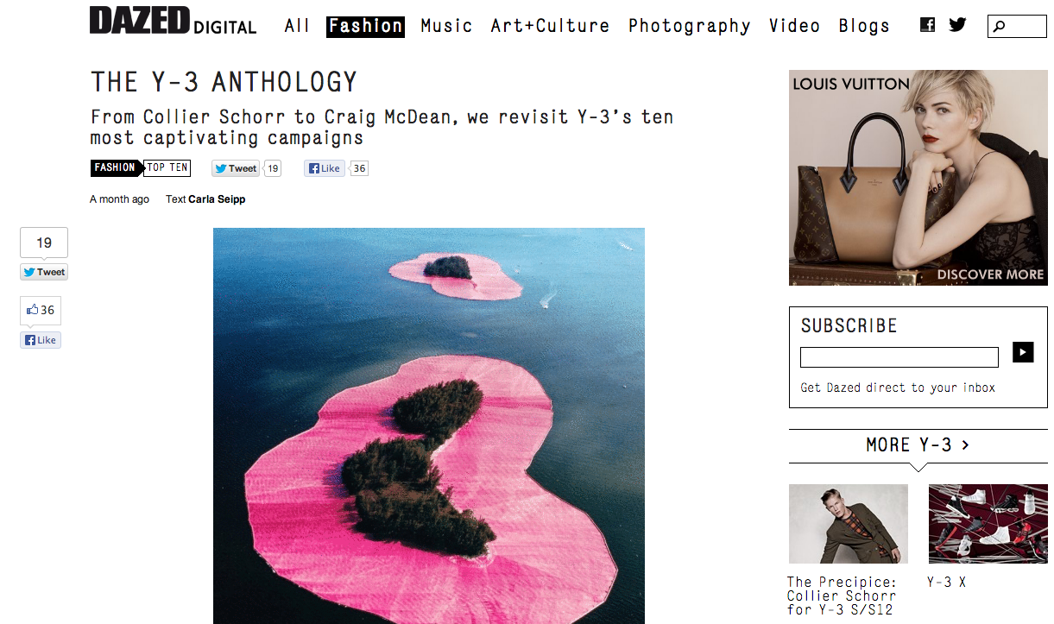Screen dimensions: 1054x624
Task: Open the Music section
Action: 446,26
